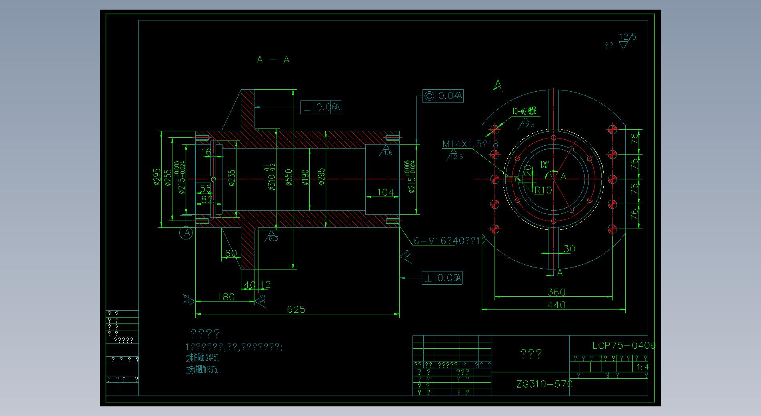Select the R10 radius dimension

point(543,190)
